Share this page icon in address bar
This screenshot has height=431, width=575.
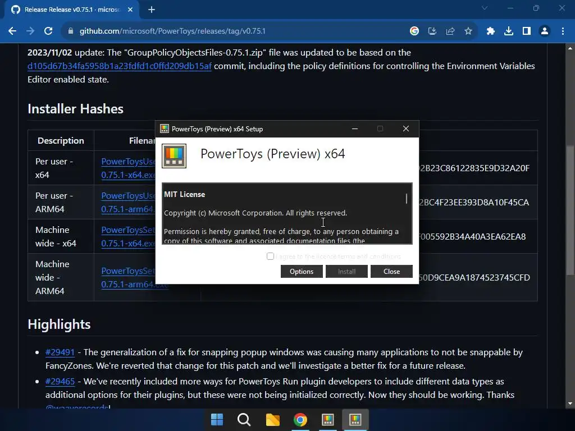450,31
